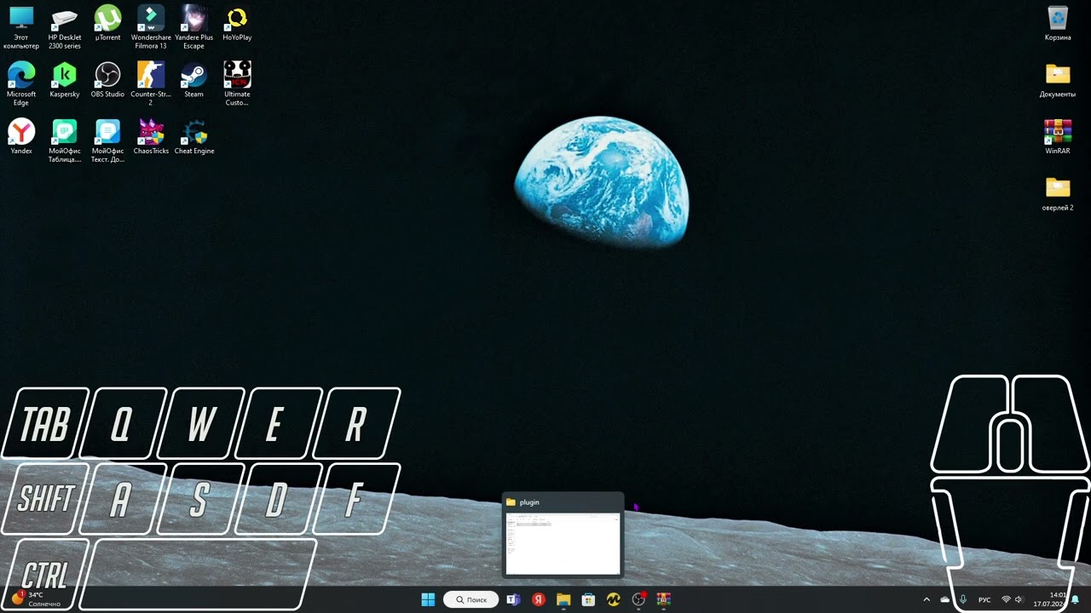This screenshot has height=613, width=1091.
Task: Select the Yandex desktop shortcut
Action: point(21,137)
